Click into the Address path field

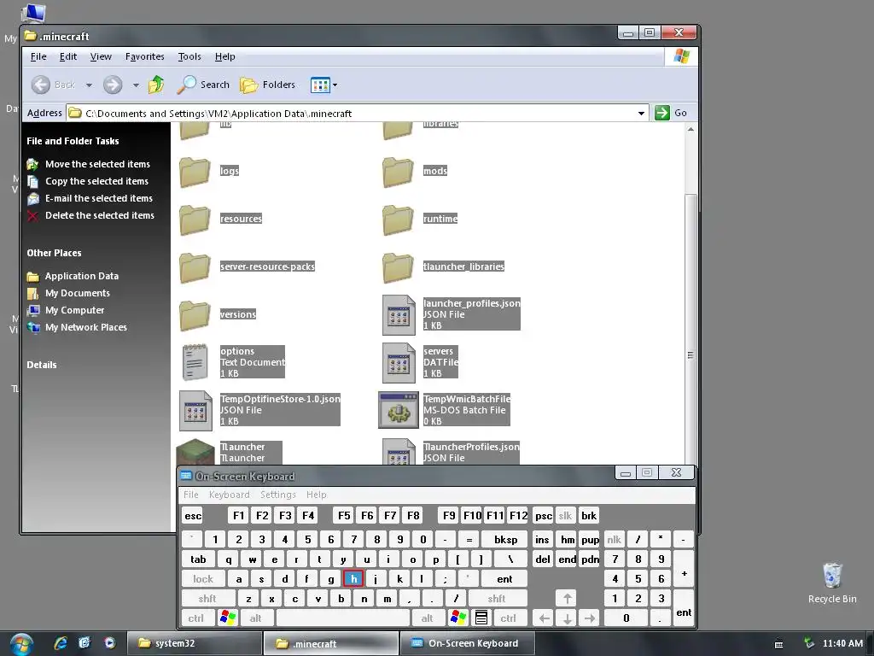[357, 114]
